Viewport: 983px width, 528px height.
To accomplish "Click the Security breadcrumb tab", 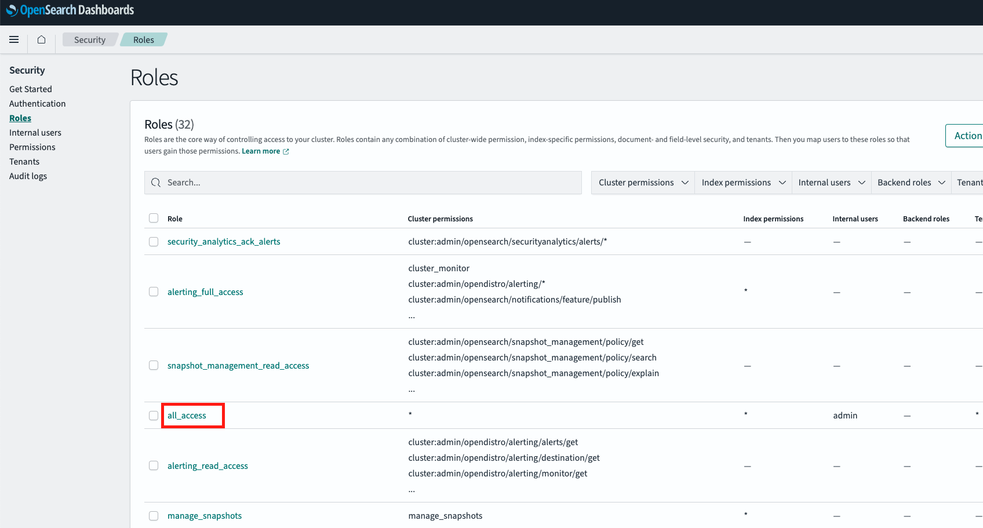I will pyautogui.click(x=89, y=39).
